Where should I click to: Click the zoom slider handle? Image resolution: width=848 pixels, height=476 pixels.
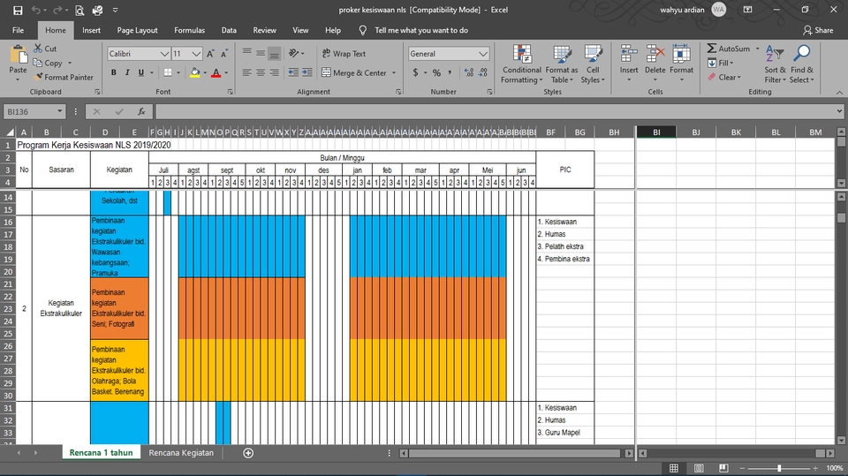[x=779, y=468]
